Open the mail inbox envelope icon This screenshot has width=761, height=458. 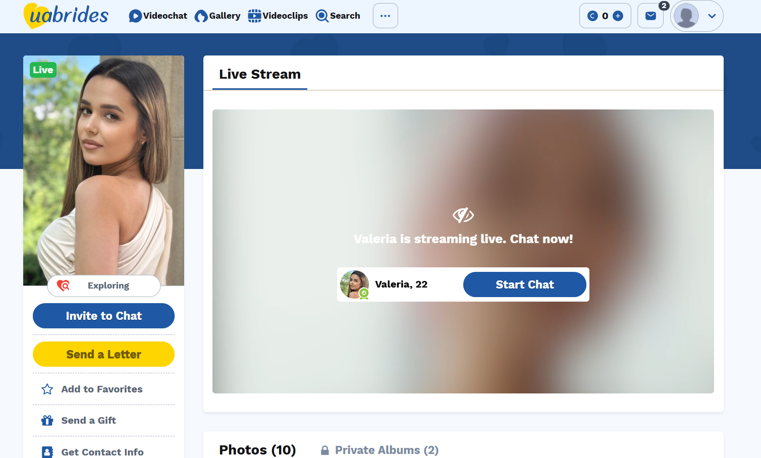[650, 16]
